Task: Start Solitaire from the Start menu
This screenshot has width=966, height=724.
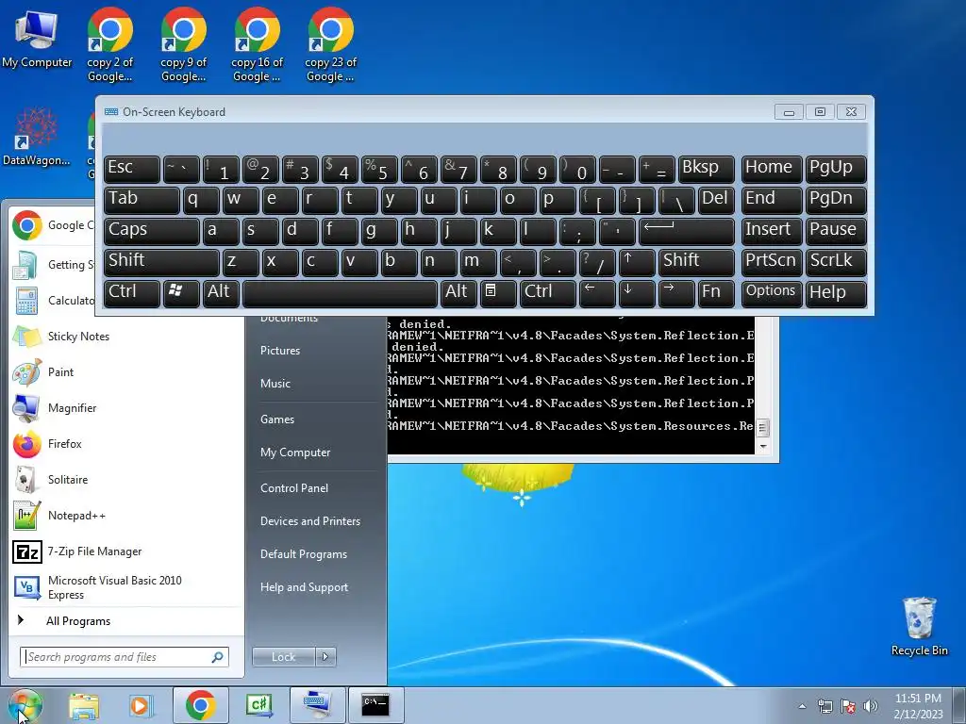Action: tap(68, 479)
